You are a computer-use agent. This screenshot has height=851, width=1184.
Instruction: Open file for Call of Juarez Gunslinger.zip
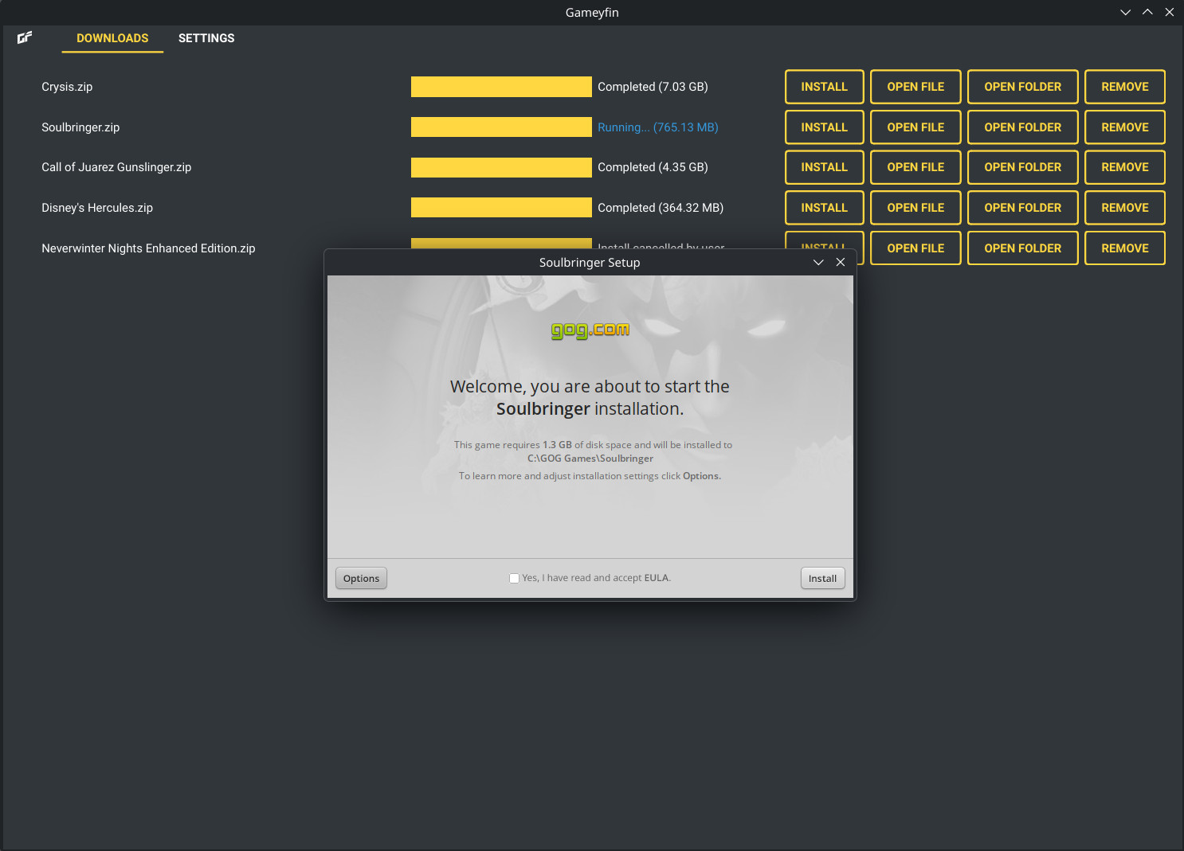915,167
